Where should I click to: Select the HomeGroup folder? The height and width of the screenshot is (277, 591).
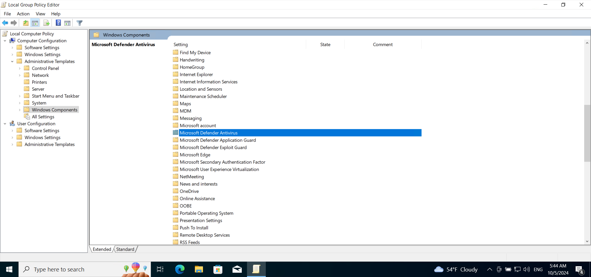(x=192, y=67)
